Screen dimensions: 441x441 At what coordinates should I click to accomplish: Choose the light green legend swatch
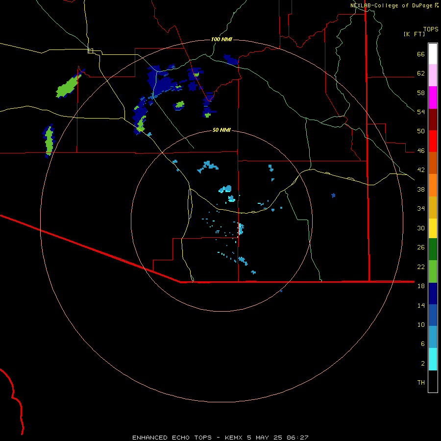point(433,271)
